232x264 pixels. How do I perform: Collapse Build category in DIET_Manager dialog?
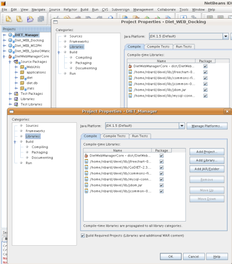(15, 142)
